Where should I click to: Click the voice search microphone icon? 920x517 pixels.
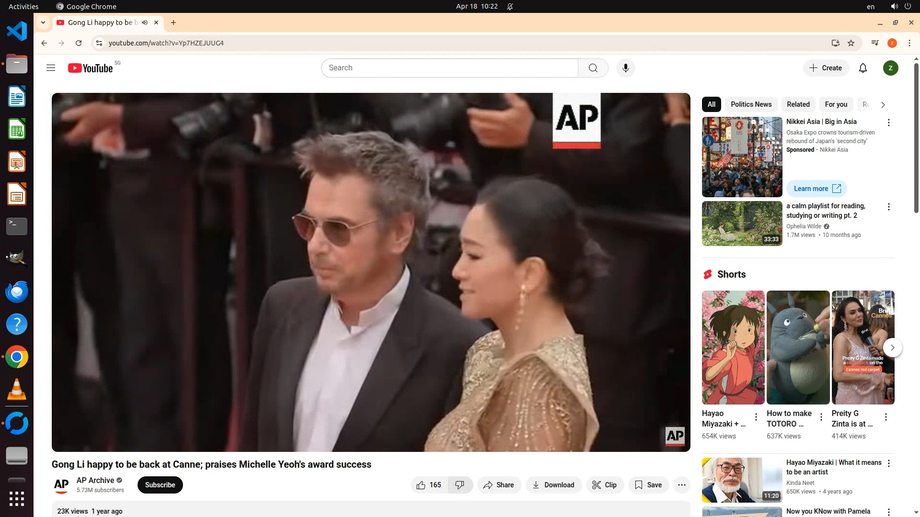coord(625,68)
